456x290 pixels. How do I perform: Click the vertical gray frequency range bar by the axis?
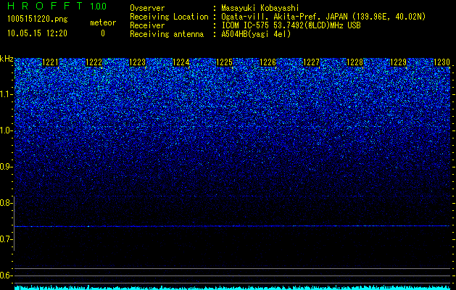tap(14, 223)
